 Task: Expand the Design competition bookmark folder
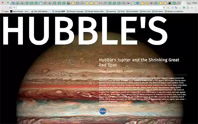174,11
